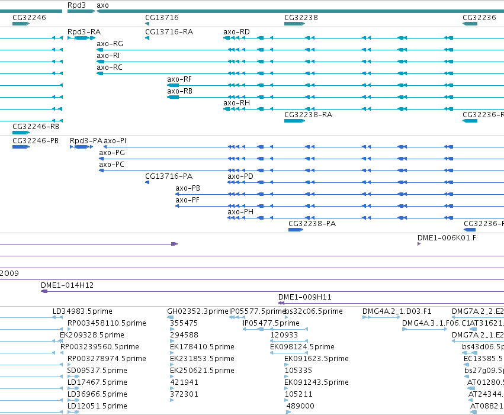Viewport: 504px width, 415px height.
Task: Open EST IP05577.5prime label
Action: [258, 311]
